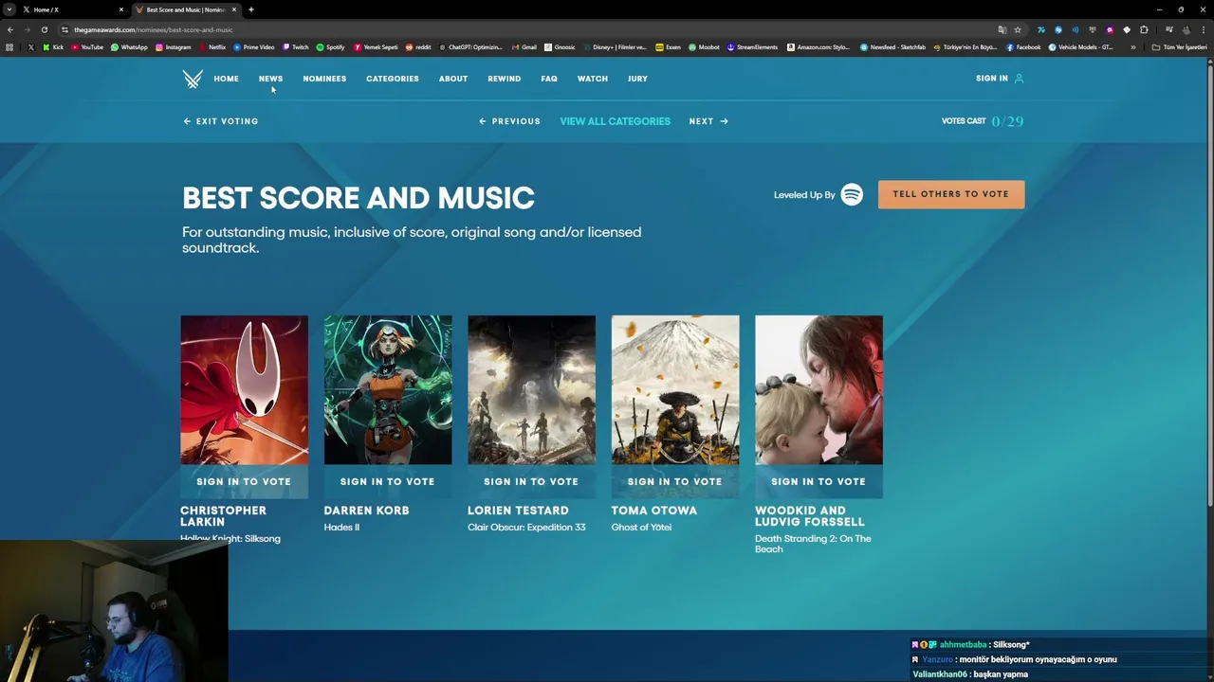
Task: Go to the NEXT category
Action: click(x=708, y=121)
